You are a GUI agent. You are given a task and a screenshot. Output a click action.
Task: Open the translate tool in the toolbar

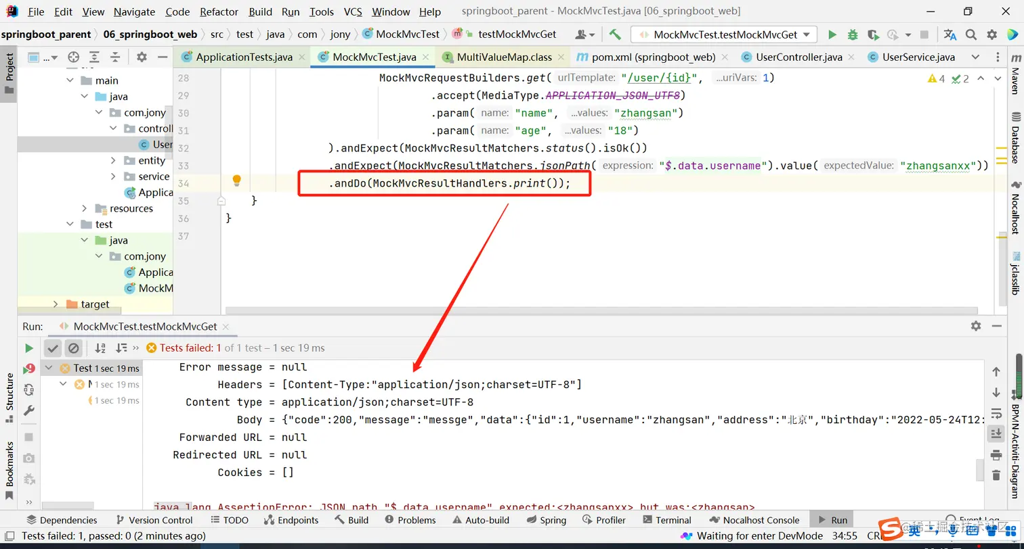click(x=950, y=34)
